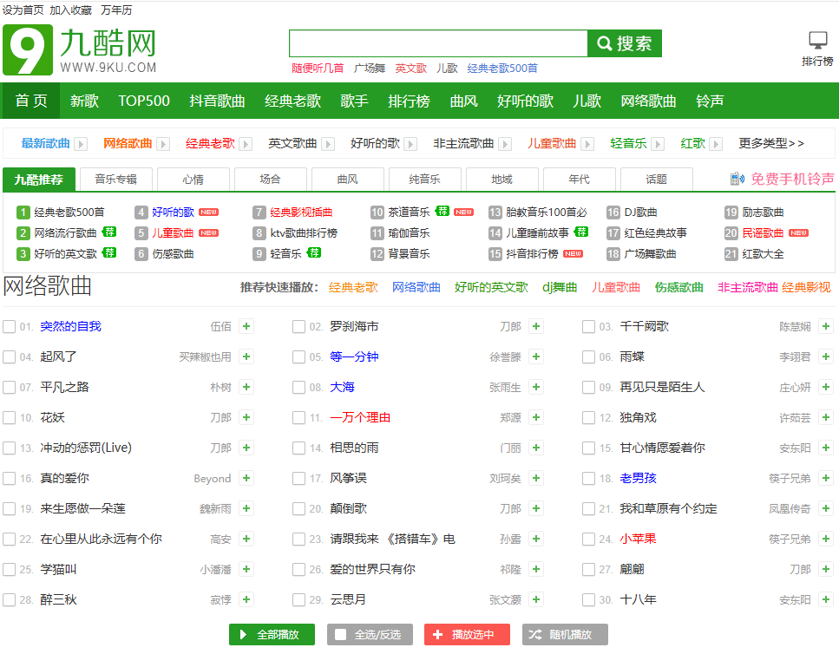Open the ranking monitor icon
The width and height of the screenshot is (839, 654).
(x=817, y=41)
